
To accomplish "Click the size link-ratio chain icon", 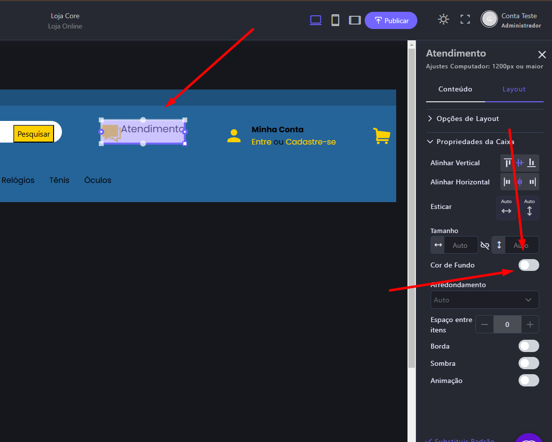I will [x=485, y=245].
